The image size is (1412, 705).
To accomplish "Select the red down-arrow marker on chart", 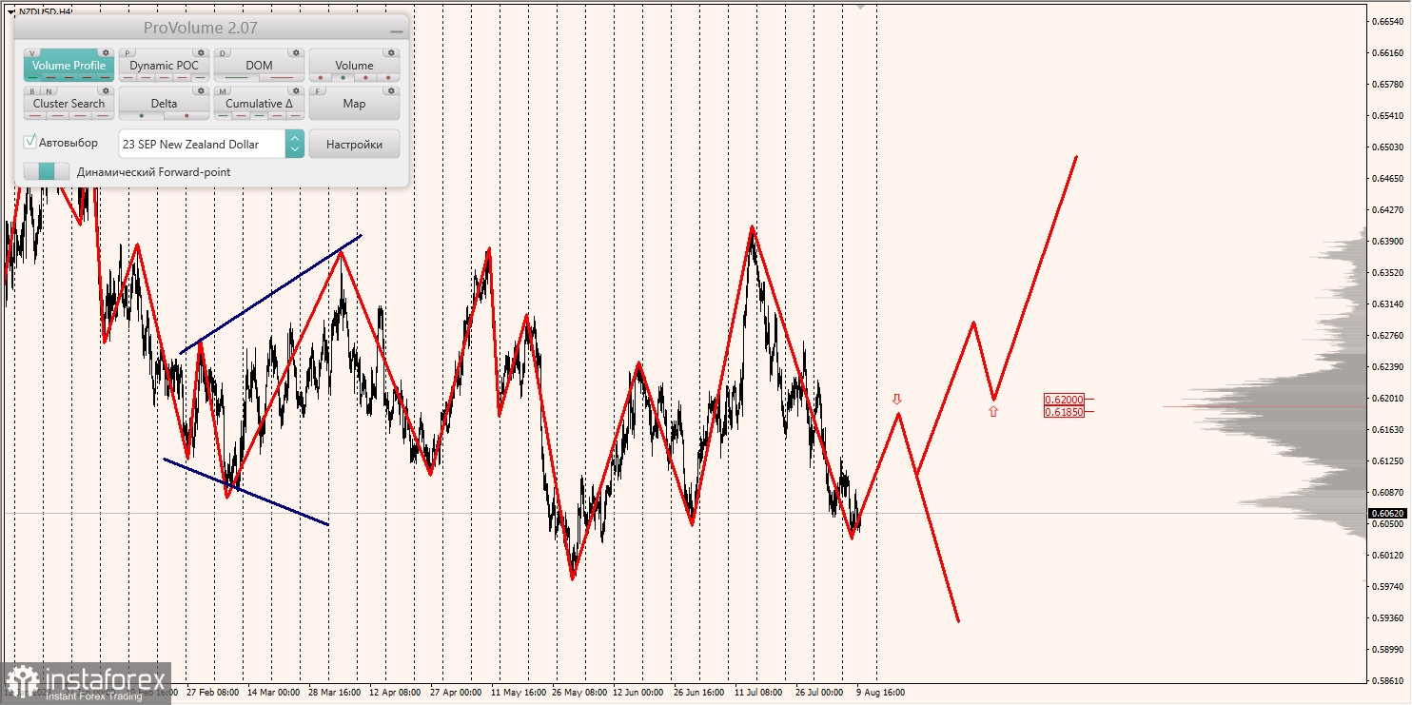I will pyautogui.click(x=896, y=400).
